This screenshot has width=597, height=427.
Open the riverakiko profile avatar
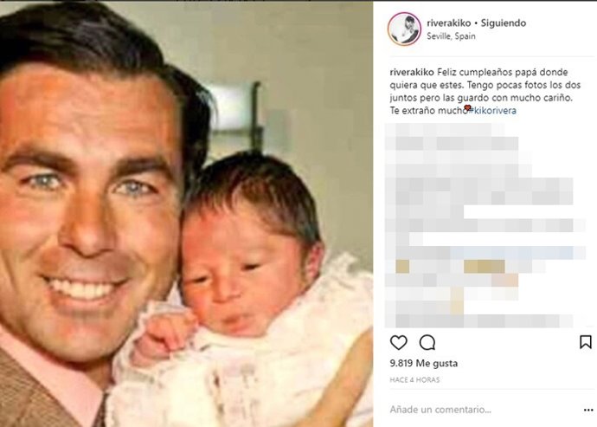[404, 29]
